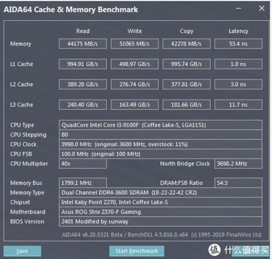Click the Start Benchmark button
272x259 pixels.
tap(137, 251)
